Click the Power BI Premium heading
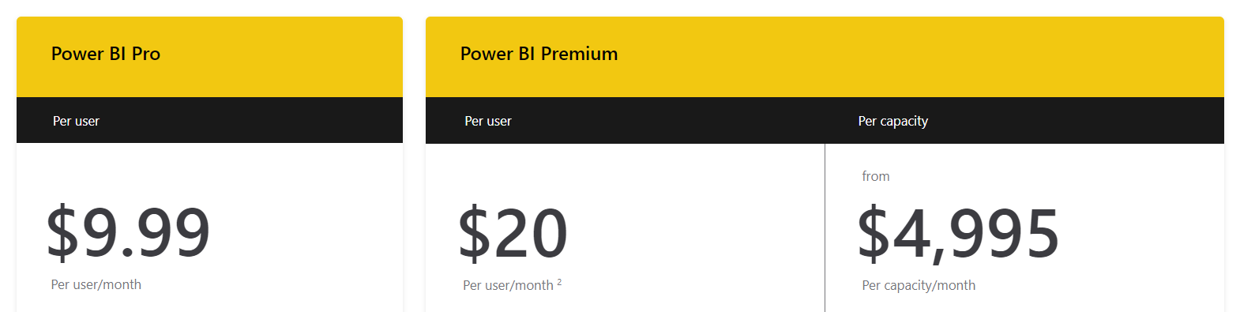 [539, 54]
